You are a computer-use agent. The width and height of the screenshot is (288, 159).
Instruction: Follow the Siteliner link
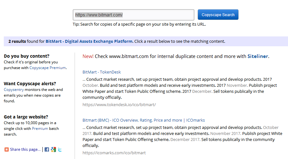click(x=258, y=56)
